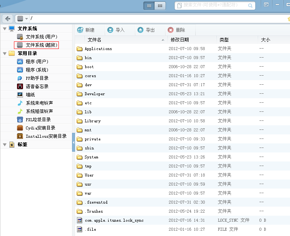Select 系统来电铃声 sidebar item
The image size is (290, 236).
coord(39,103)
